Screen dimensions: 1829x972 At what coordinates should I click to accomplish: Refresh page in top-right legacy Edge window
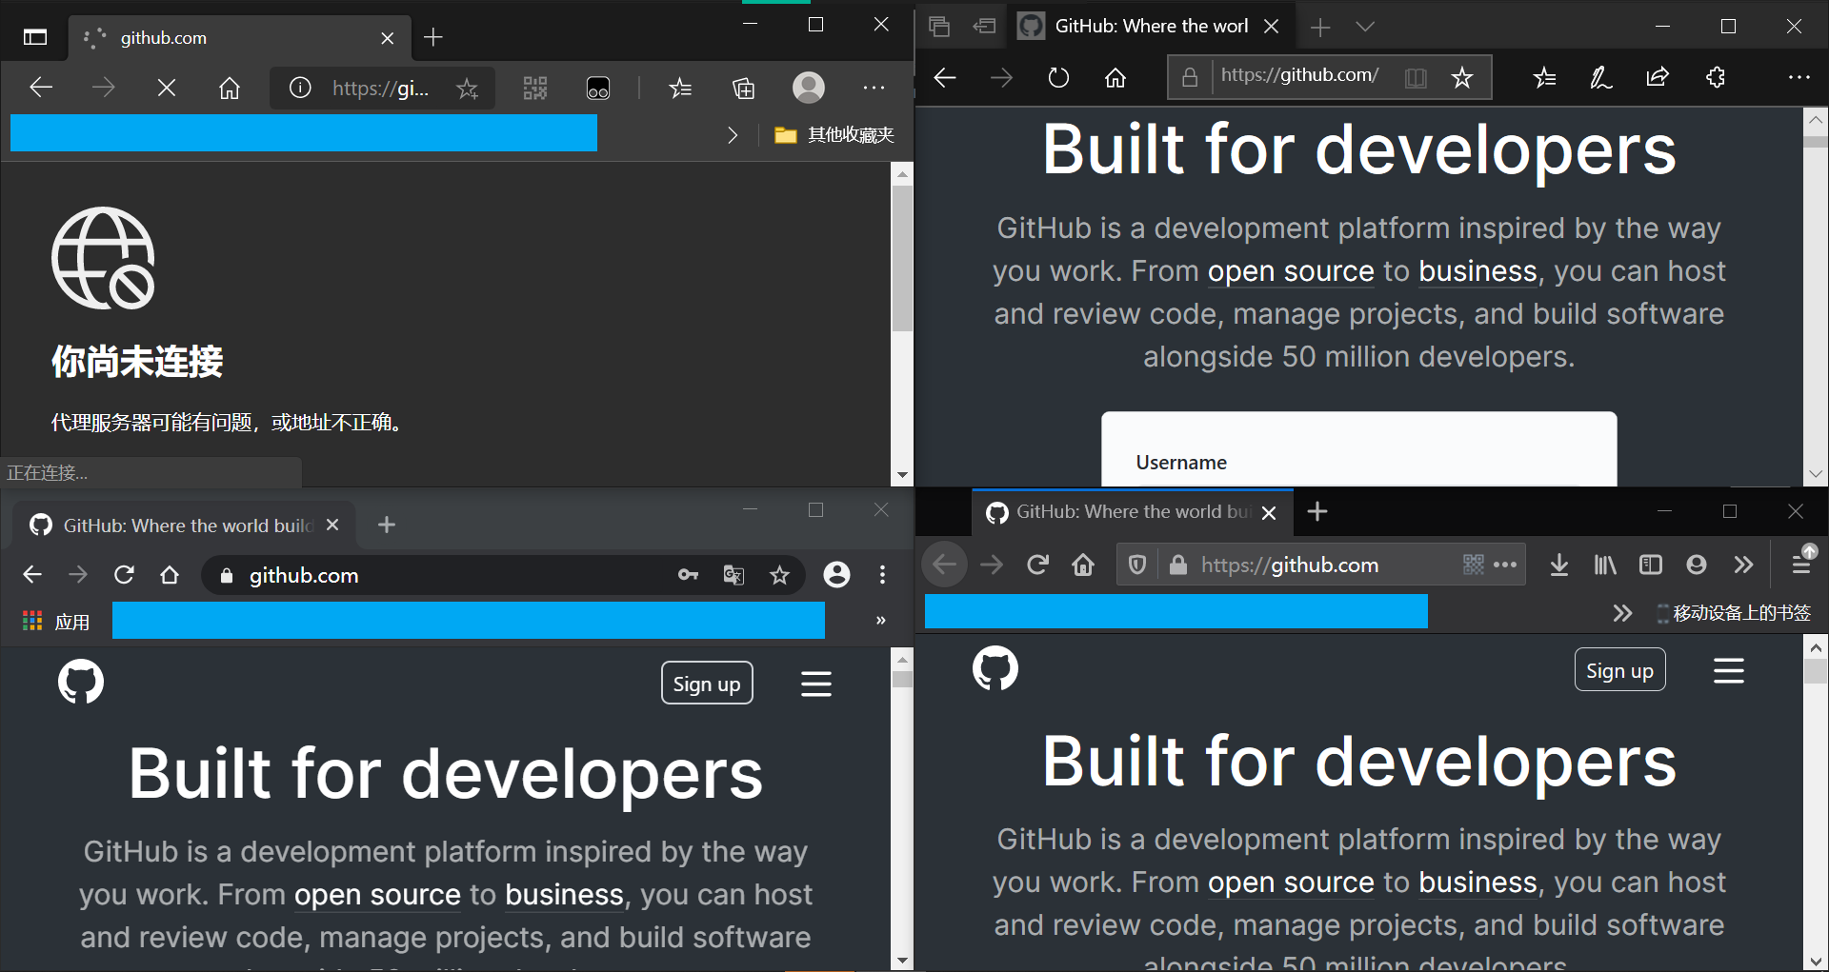click(1058, 77)
